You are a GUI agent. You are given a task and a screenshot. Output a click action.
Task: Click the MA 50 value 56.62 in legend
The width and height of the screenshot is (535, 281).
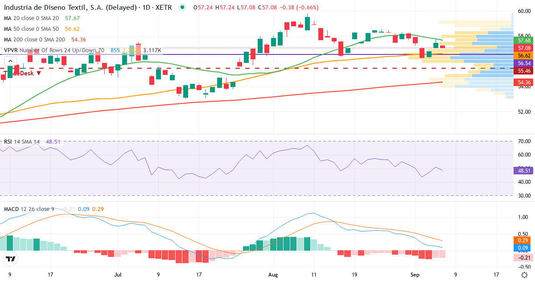[x=72, y=29]
